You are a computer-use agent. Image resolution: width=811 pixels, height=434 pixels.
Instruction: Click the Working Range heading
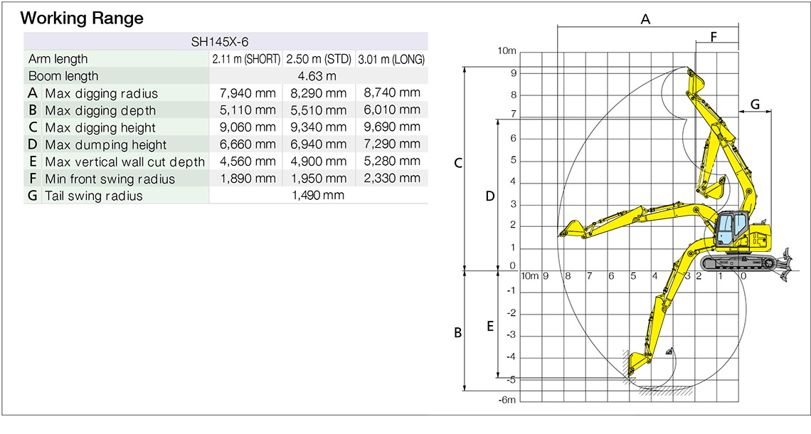pos(82,18)
